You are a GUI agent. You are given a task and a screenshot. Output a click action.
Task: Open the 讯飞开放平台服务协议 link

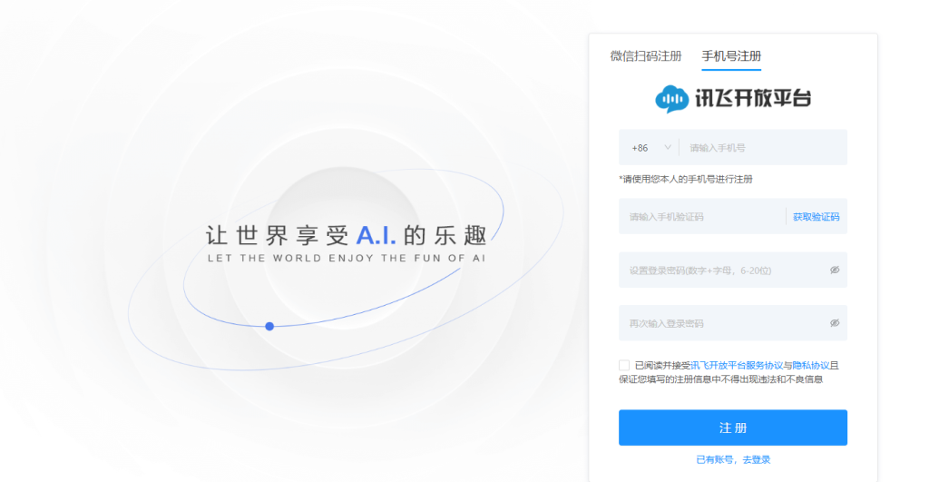[737, 365]
